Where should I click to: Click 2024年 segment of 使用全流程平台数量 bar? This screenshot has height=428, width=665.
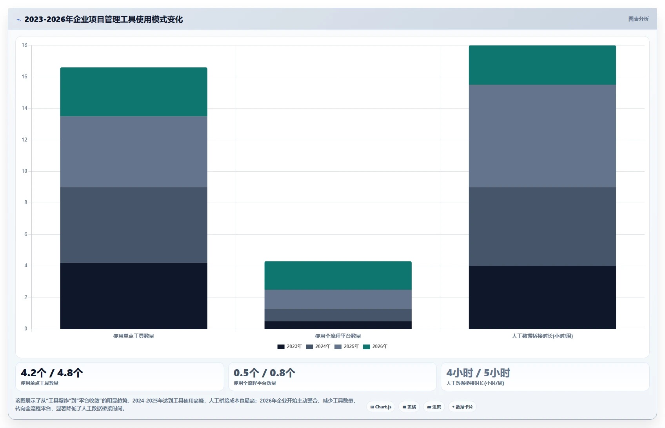[338, 315]
